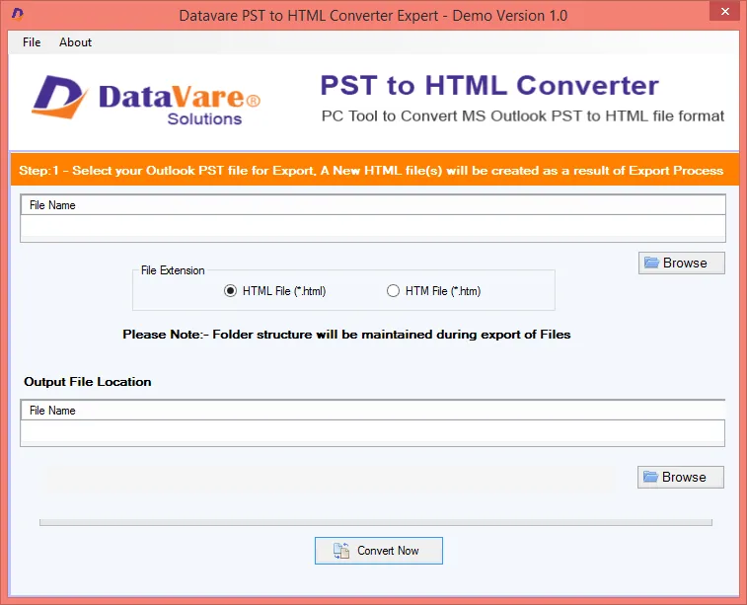Browse for the source Outlook PST file

tap(681, 263)
